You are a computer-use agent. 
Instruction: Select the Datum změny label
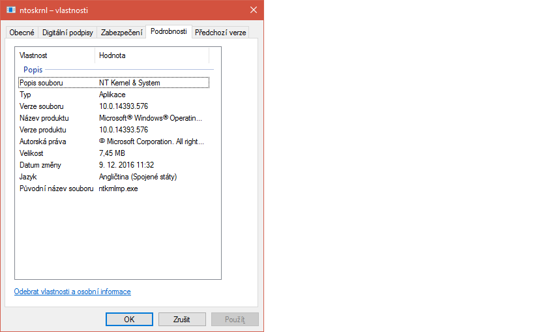coord(40,165)
